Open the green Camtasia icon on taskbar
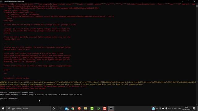This screenshot has width=198, height=111. [92, 108]
